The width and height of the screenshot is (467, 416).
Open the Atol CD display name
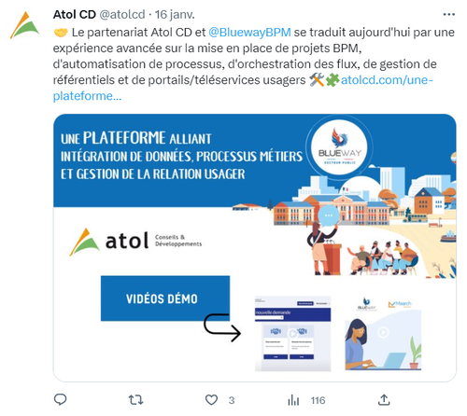pos(75,14)
